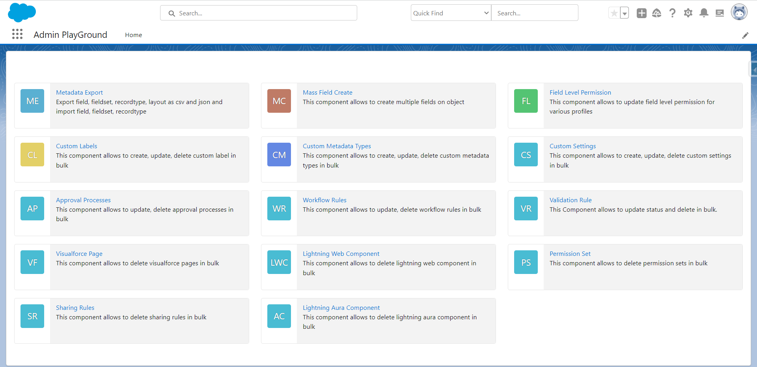Open the Metadata Export link
757x367 pixels.
tap(79, 93)
